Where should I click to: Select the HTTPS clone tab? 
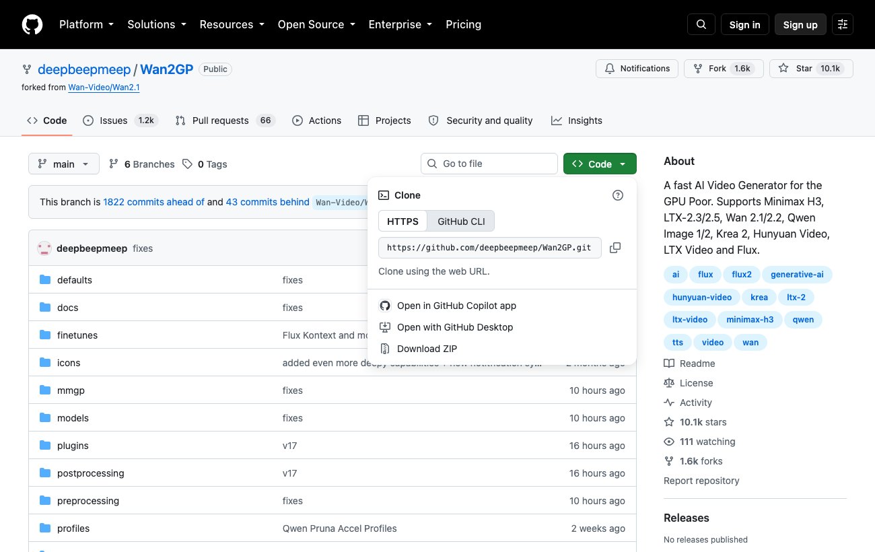[403, 221]
